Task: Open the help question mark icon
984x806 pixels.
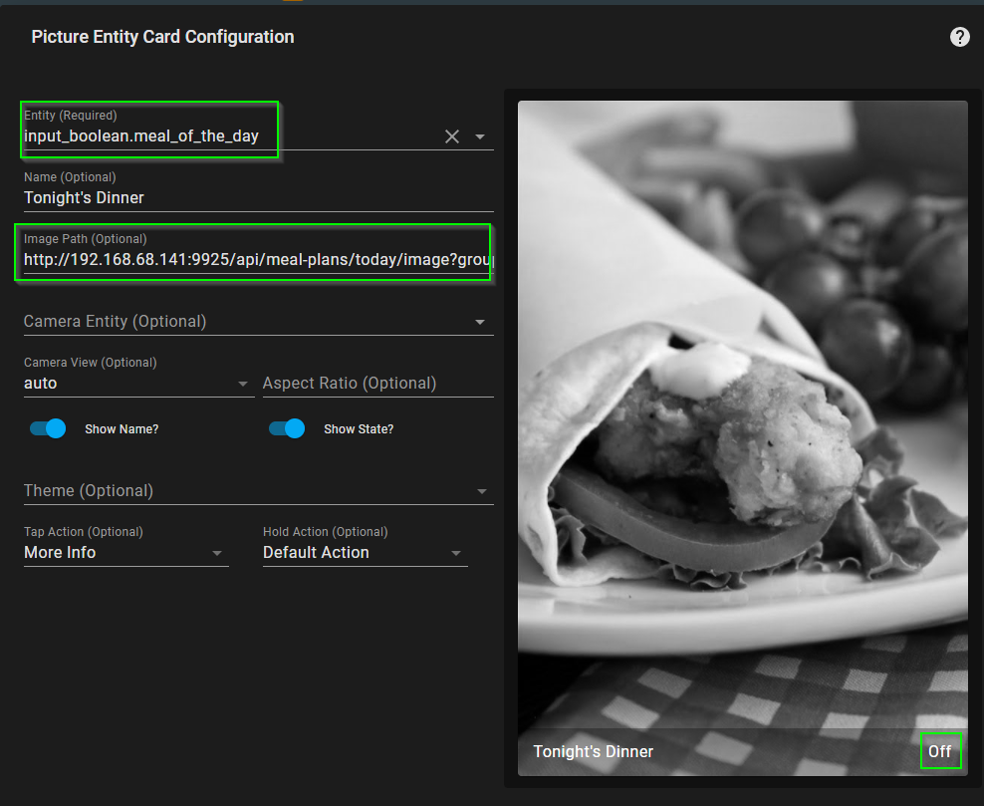Action: [x=959, y=37]
